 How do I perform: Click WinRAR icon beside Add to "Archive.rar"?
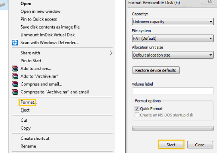pos(15,76)
